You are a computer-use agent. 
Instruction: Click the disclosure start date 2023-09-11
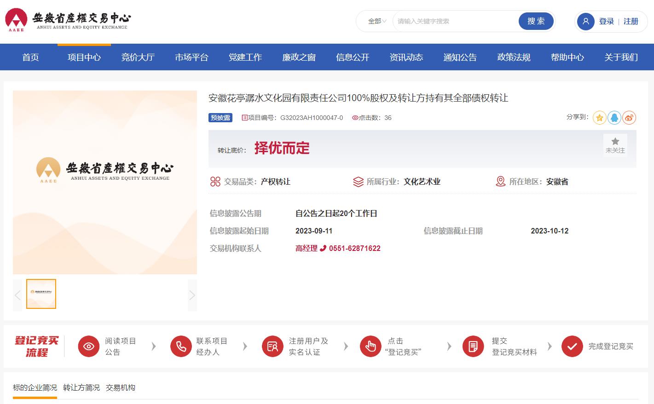(314, 231)
